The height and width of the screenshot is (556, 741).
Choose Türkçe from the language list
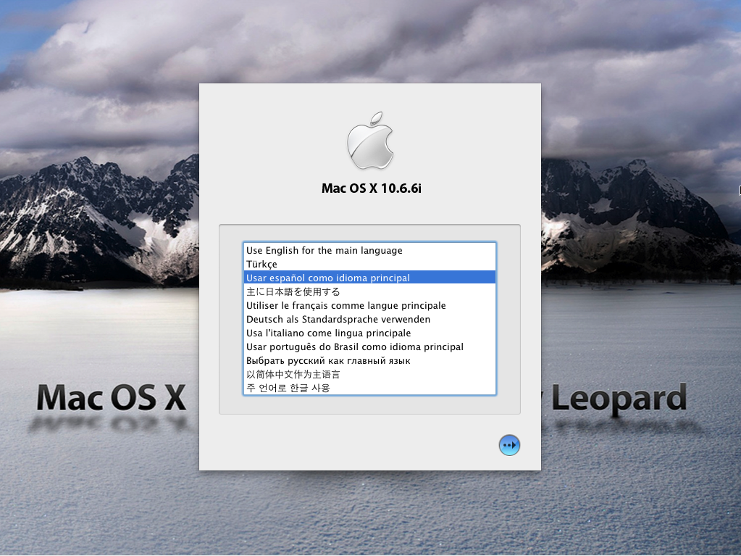(369, 264)
